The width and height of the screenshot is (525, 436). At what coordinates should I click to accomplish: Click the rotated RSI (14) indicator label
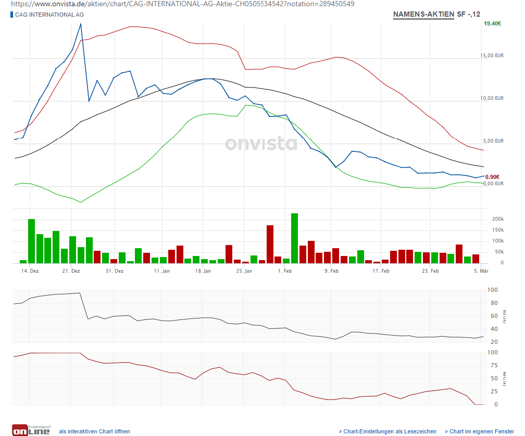click(504, 316)
